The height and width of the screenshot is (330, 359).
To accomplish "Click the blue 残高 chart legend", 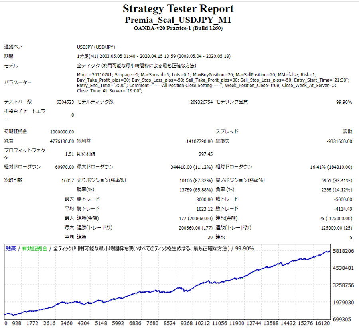I will (x=11, y=248).
